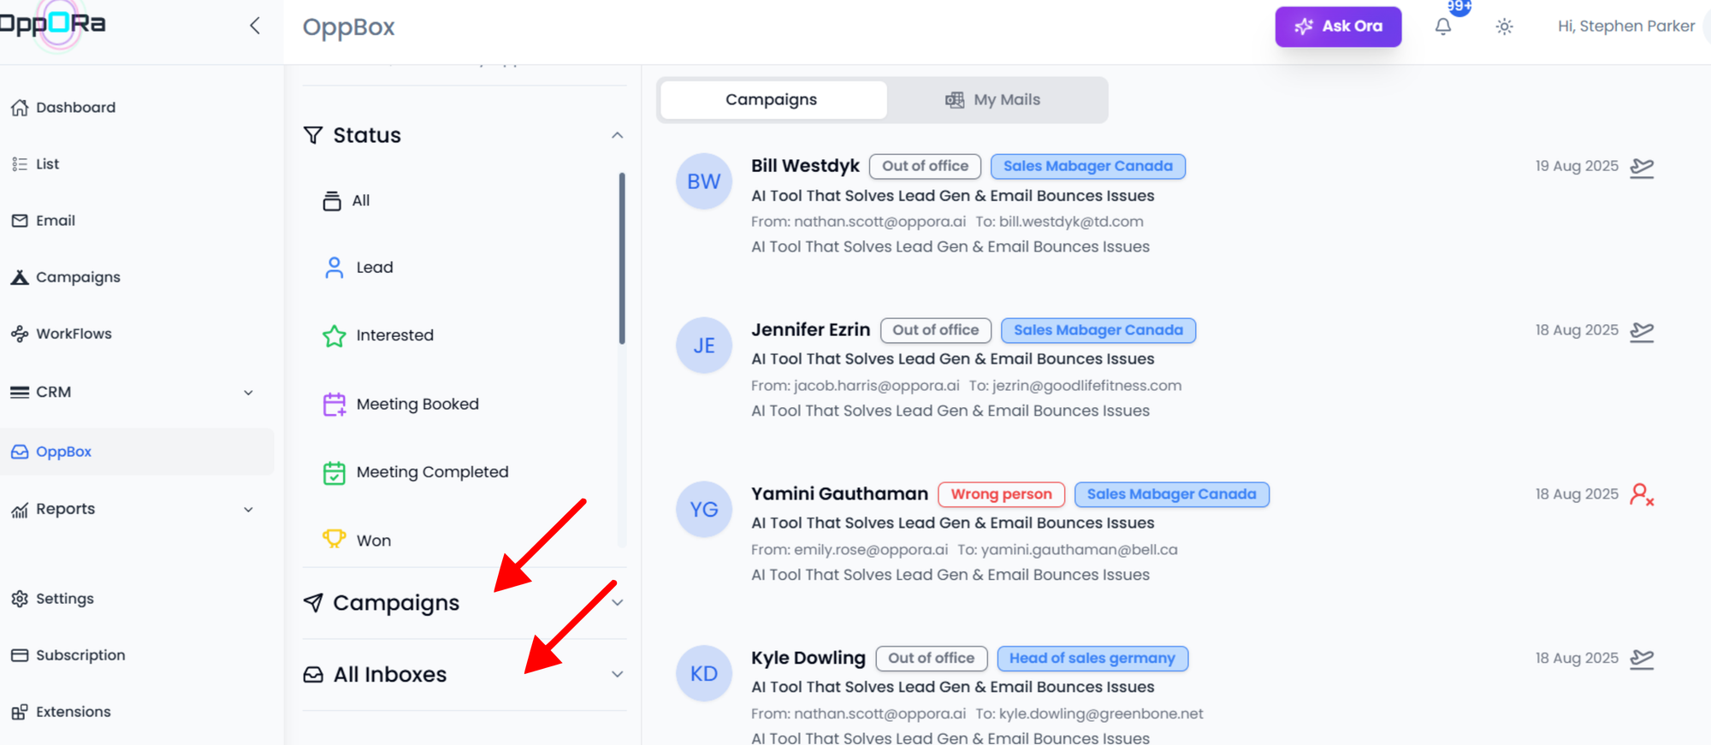
Task: Switch to the My Mails tab
Action: (994, 100)
